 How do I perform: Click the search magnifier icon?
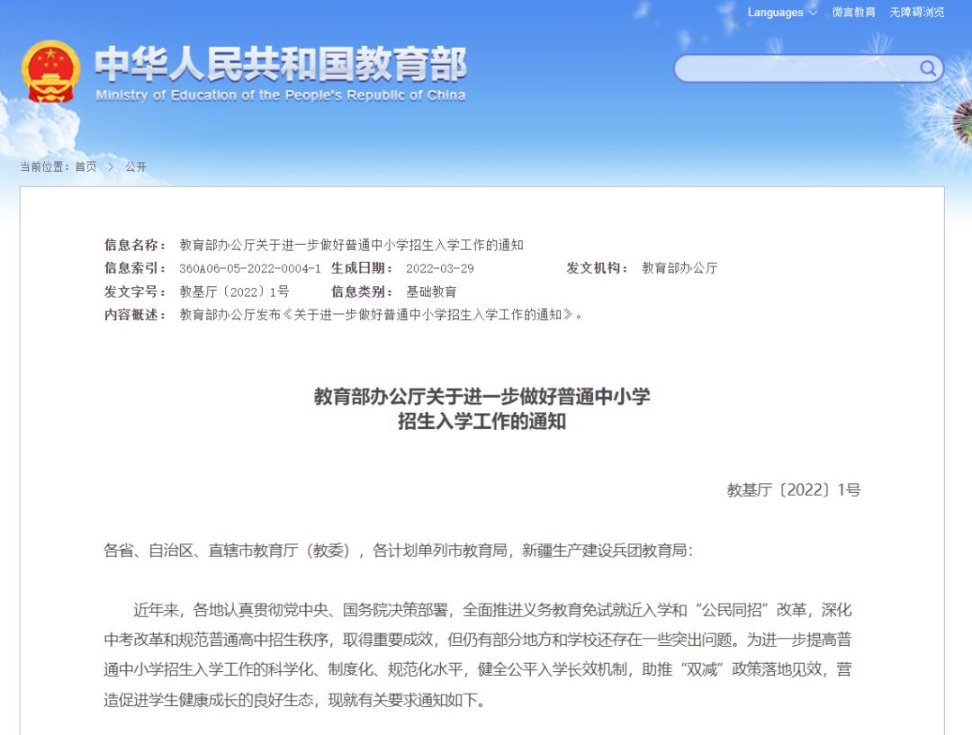coord(927,68)
